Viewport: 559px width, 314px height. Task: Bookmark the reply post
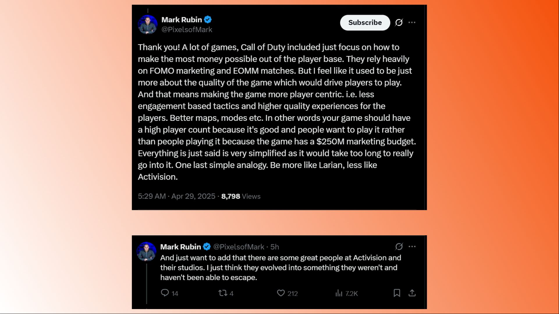(x=397, y=293)
